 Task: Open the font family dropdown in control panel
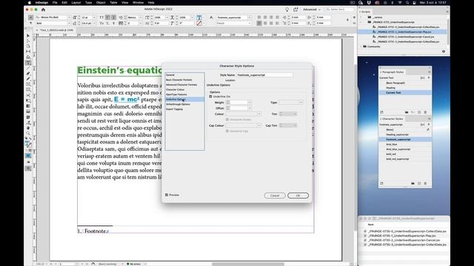coord(69,18)
